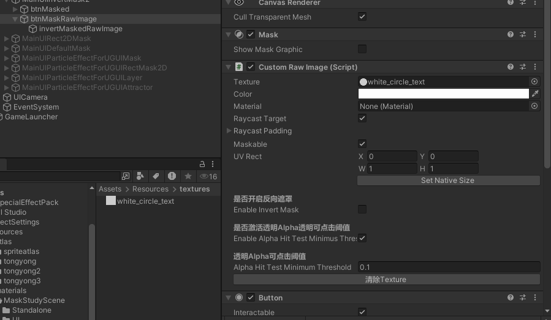The width and height of the screenshot is (551, 320).
Task: Toggle Maskable checkbox
Action: [x=362, y=144]
